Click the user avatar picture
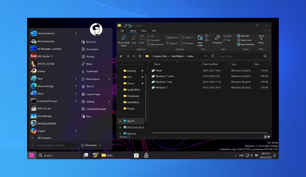 (96, 29)
